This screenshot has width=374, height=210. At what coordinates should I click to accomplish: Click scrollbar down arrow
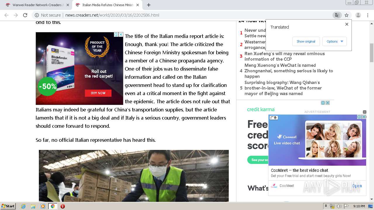(372, 199)
